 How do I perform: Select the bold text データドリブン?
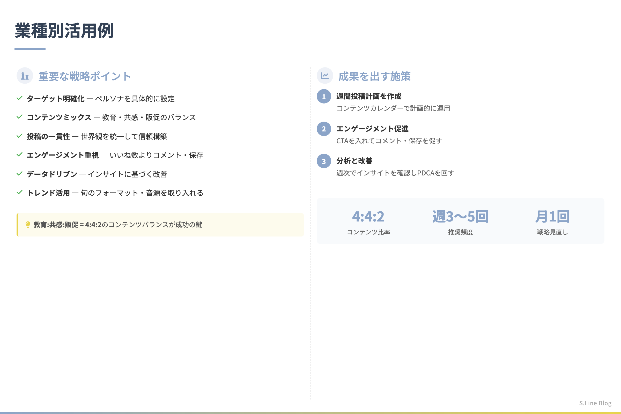pos(52,174)
